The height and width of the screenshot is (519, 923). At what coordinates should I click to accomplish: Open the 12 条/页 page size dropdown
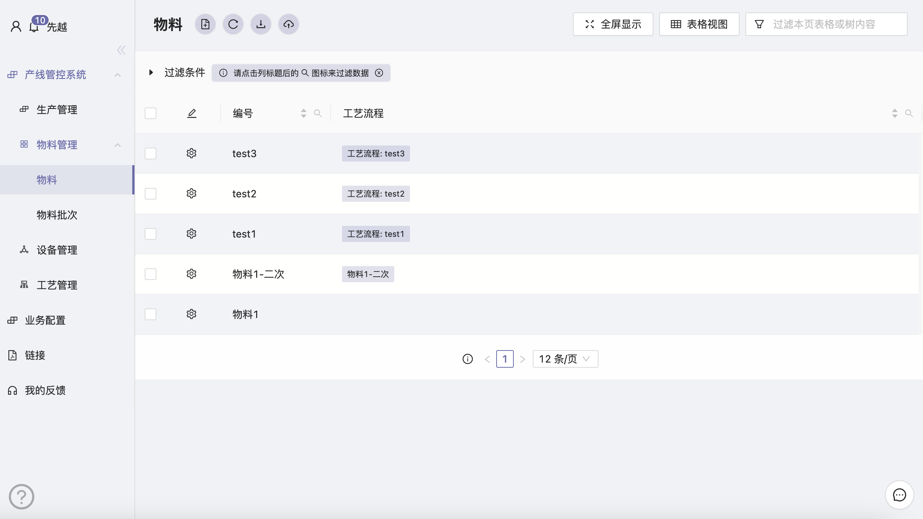click(x=565, y=359)
